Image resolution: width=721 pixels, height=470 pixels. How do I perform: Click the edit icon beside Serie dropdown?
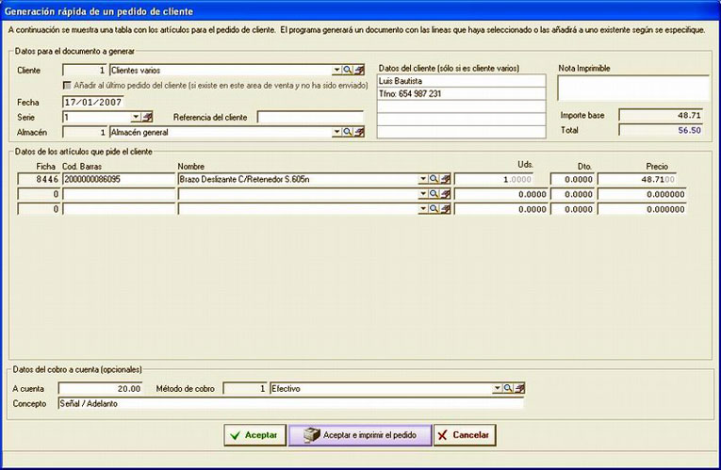(x=147, y=117)
